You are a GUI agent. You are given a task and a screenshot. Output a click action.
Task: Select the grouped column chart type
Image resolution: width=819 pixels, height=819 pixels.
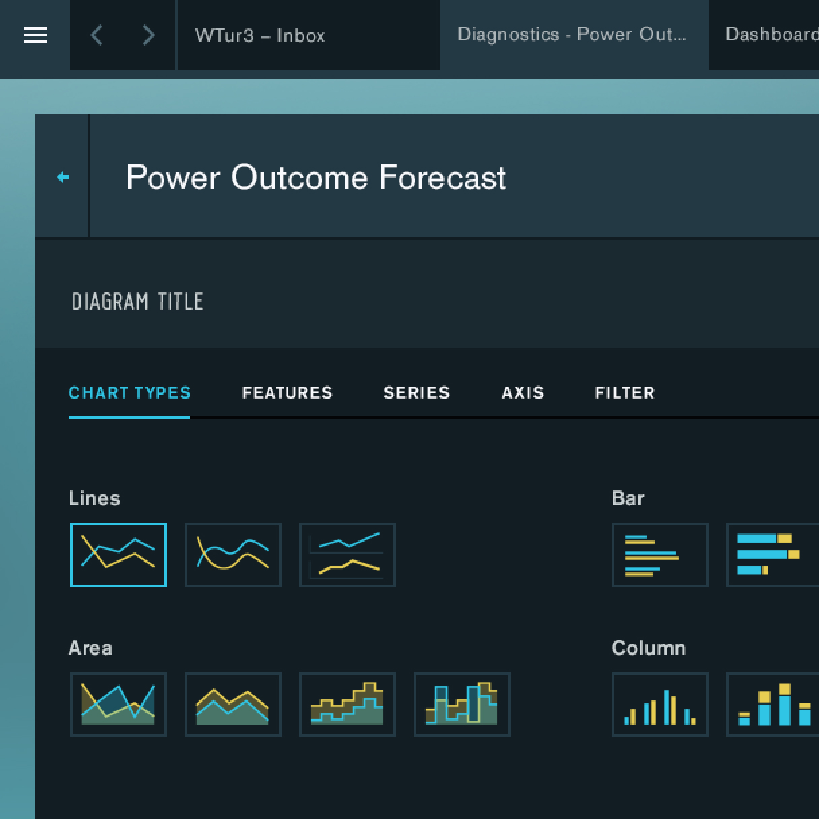click(x=659, y=705)
